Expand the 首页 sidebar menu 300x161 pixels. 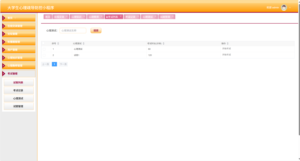click(x=19, y=18)
